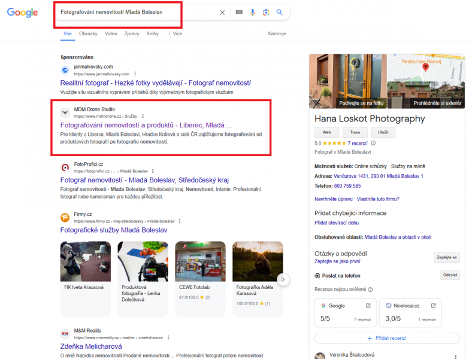Image resolution: width=475 pixels, height=359 pixels.
Task: Open external link icon on Nicelocal.cz card
Action: [x=433, y=305]
